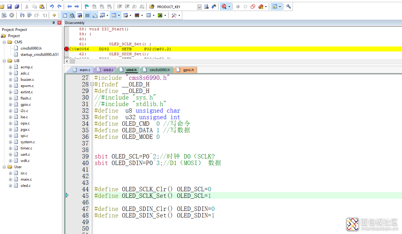The image size is (402, 234).
Task: Click the Disassembly panel title bar
Action: coord(233,23)
